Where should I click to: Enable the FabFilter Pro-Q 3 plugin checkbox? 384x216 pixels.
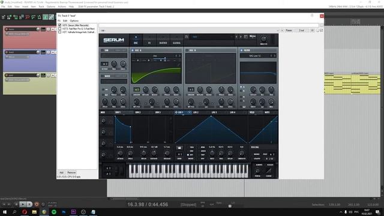coord(60,29)
